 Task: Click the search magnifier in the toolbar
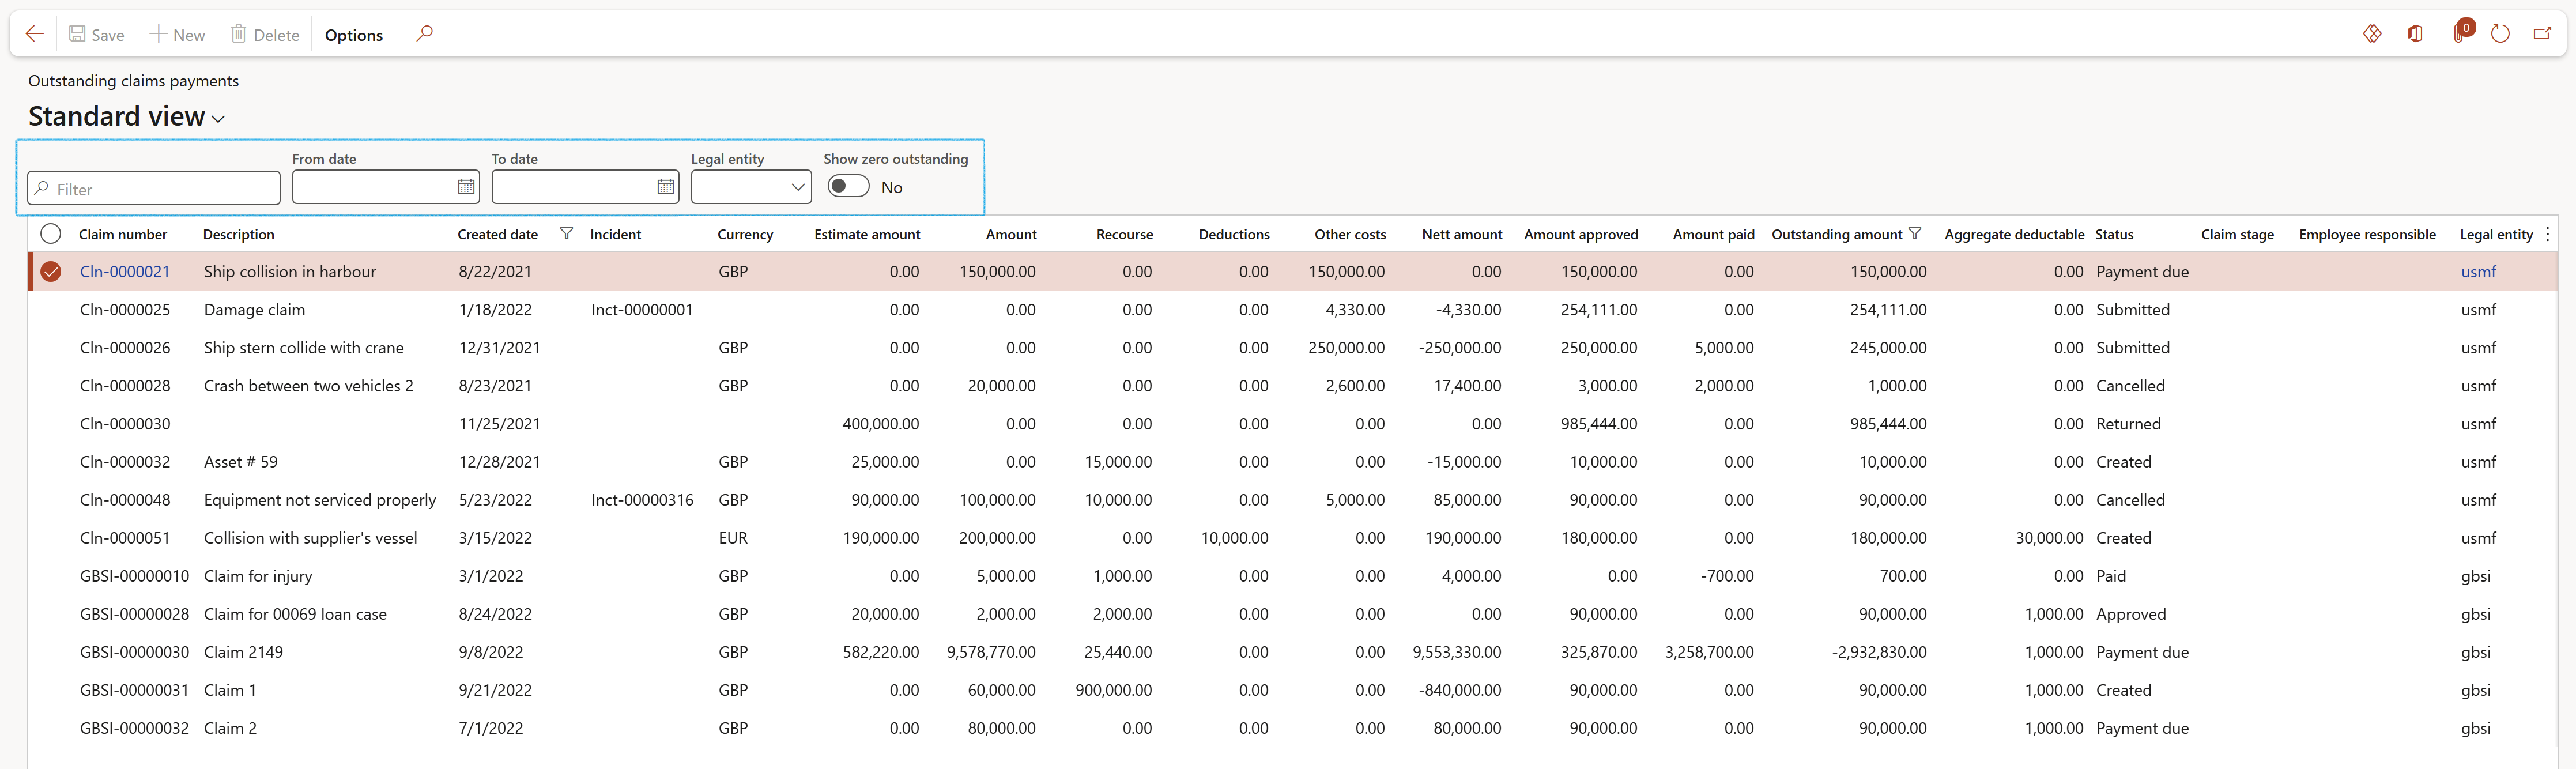[x=424, y=34]
